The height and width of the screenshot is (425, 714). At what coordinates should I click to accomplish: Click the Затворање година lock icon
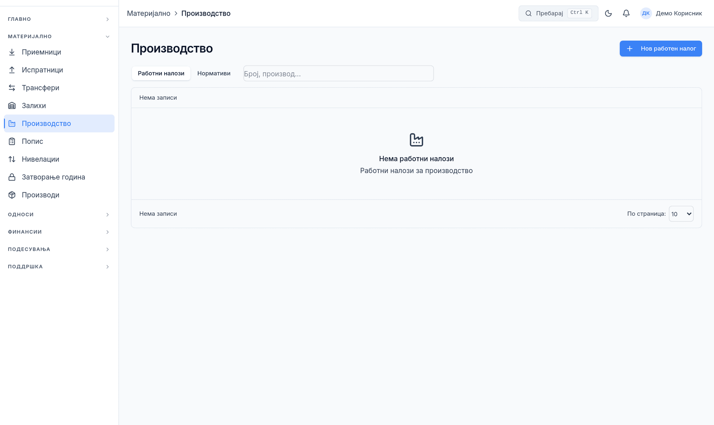click(12, 177)
